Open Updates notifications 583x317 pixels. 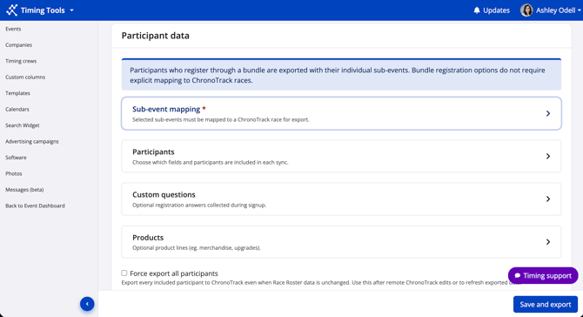pos(491,10)
